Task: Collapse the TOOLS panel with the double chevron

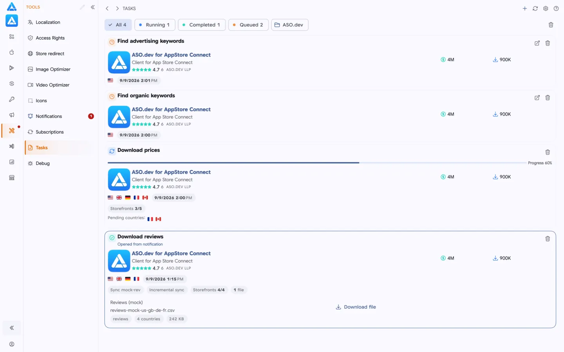Action: (x=93, y=7)
